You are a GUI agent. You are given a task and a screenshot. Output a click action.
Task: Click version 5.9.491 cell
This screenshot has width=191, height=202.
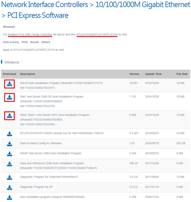[134, 133]
